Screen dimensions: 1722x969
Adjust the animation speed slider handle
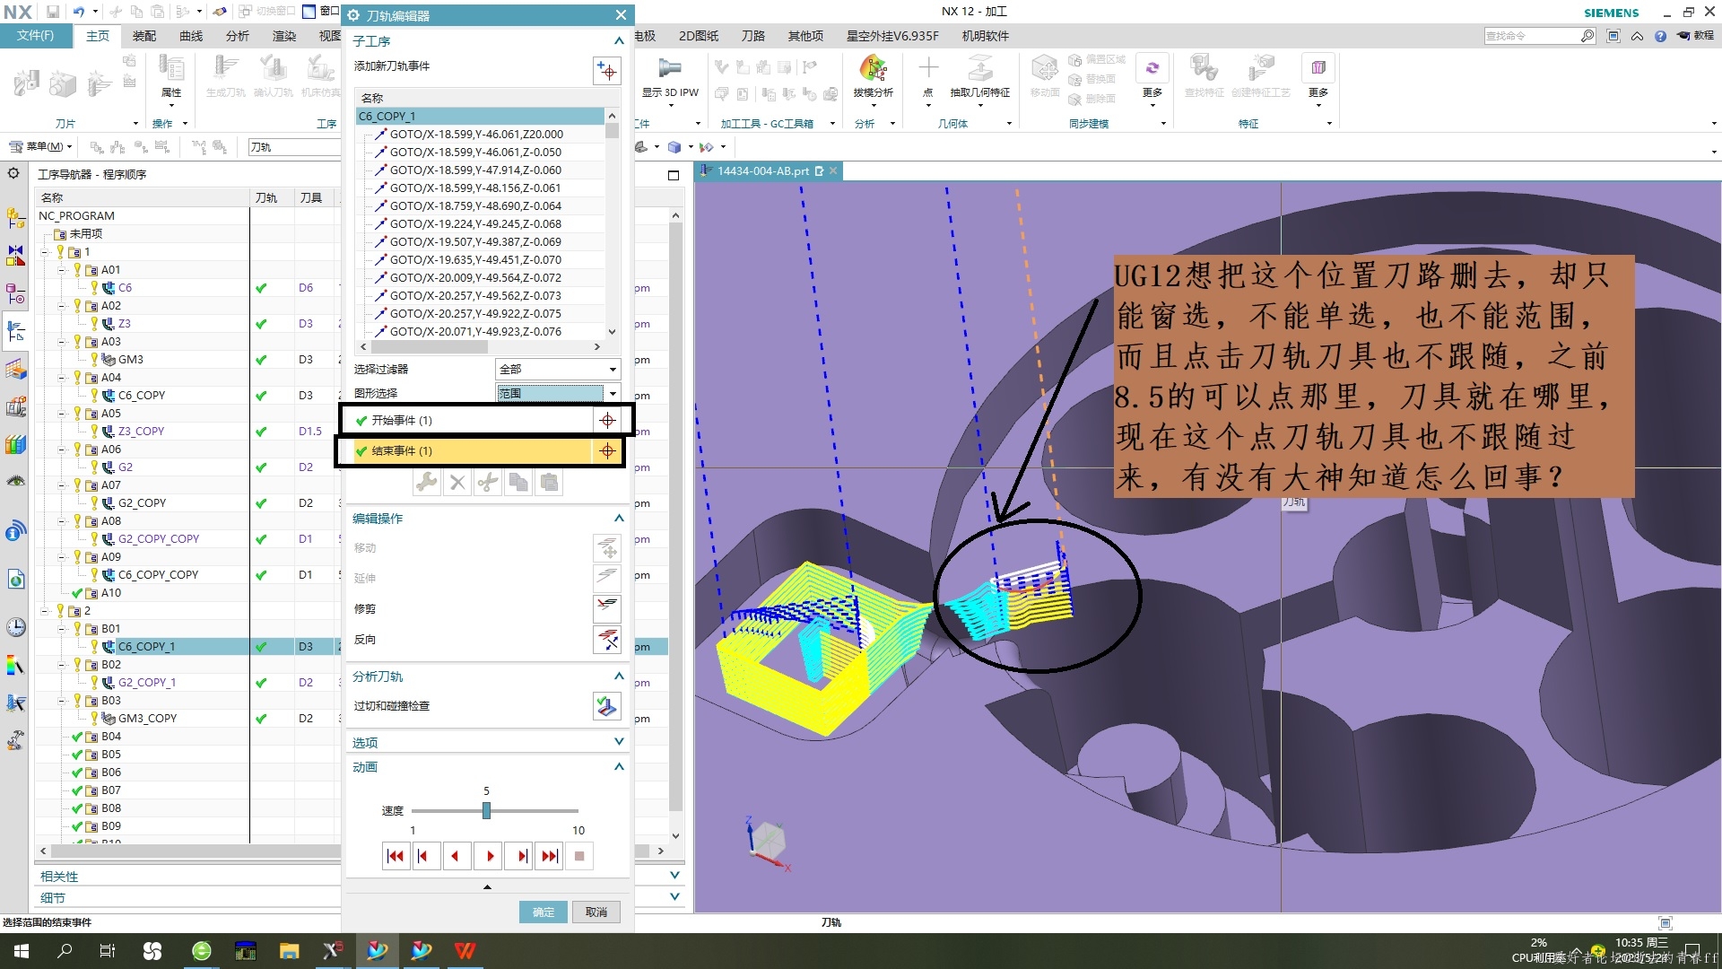pyautogui.click(x=486, y=810)
